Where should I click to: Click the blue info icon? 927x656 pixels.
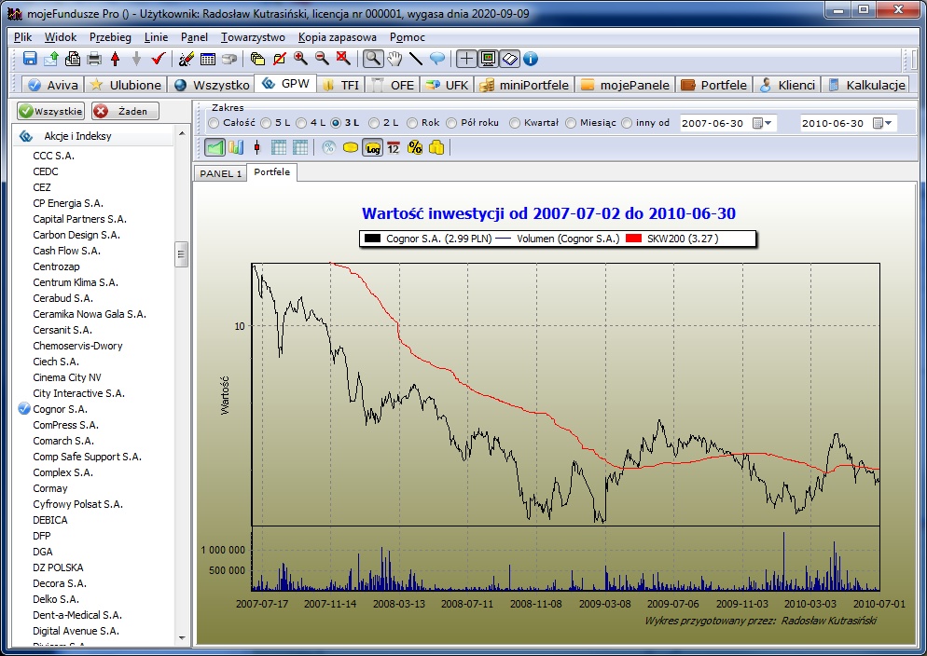(531, 59)
